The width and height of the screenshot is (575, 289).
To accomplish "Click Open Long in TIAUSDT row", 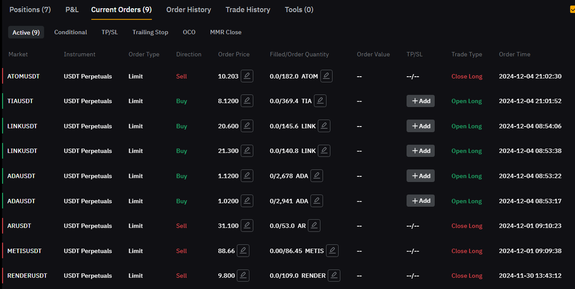I will tap(466, 101).
